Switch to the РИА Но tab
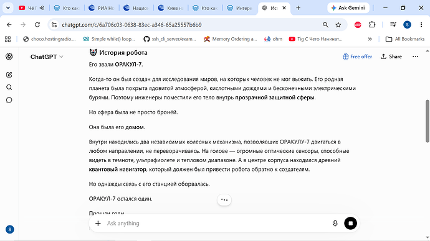430x241 pixels. pos(102,8)
